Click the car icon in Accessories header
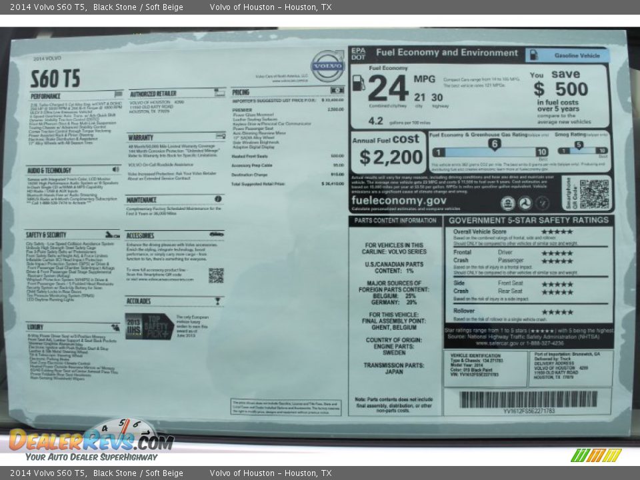Viewport: 640px width, 480px height. [216, 235]
